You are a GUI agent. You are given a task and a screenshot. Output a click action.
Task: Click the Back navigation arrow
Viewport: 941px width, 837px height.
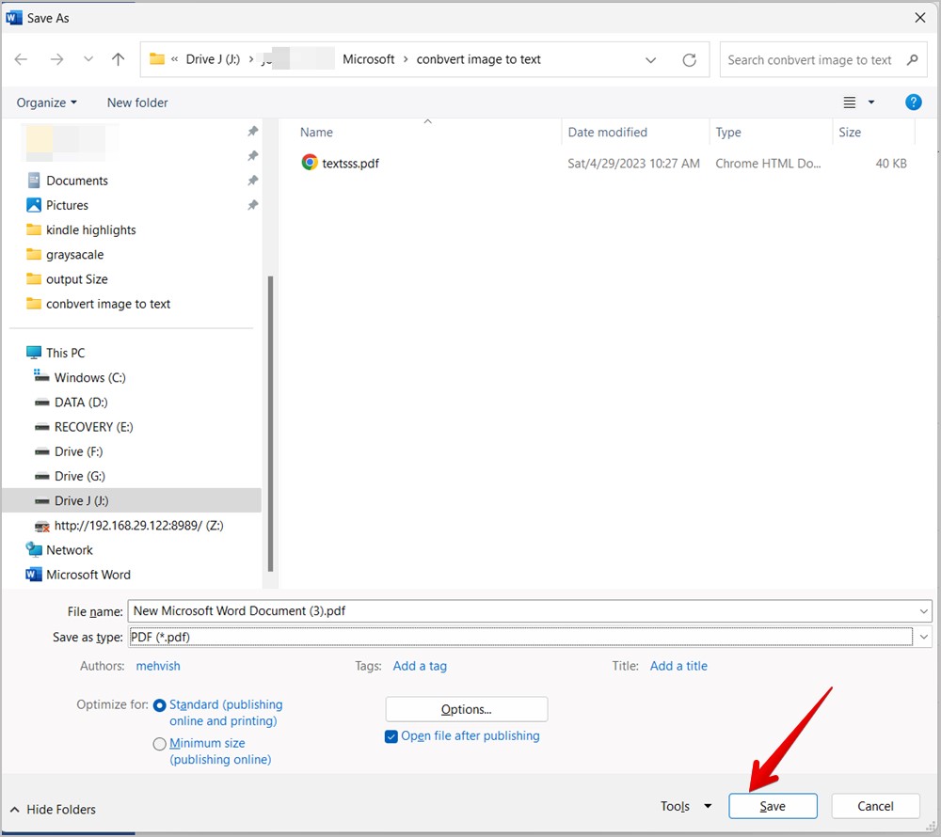21,59
